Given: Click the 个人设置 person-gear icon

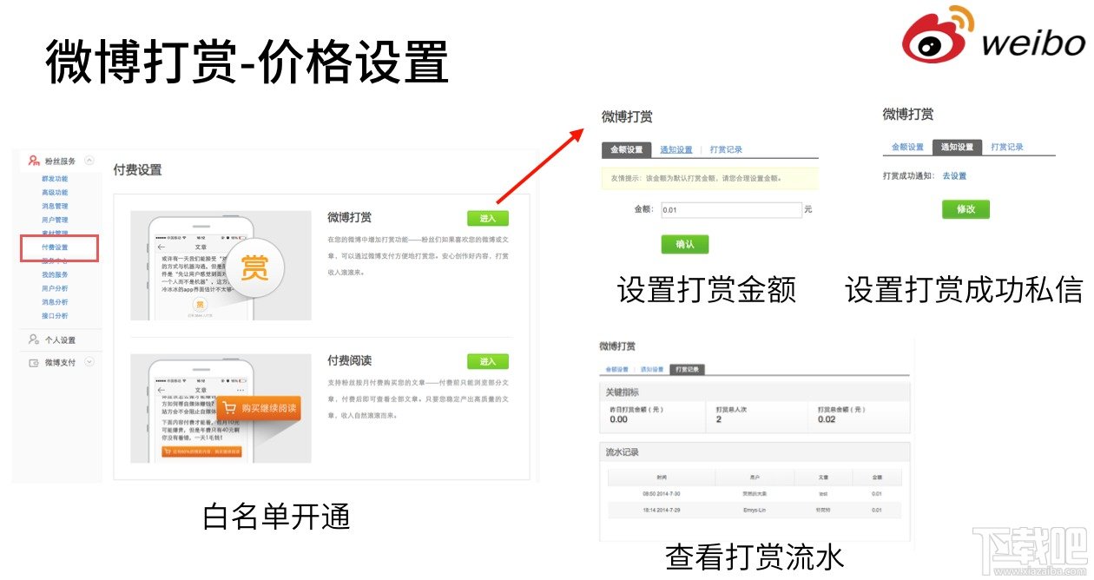Looking at the screenshot, I should 34,339.
